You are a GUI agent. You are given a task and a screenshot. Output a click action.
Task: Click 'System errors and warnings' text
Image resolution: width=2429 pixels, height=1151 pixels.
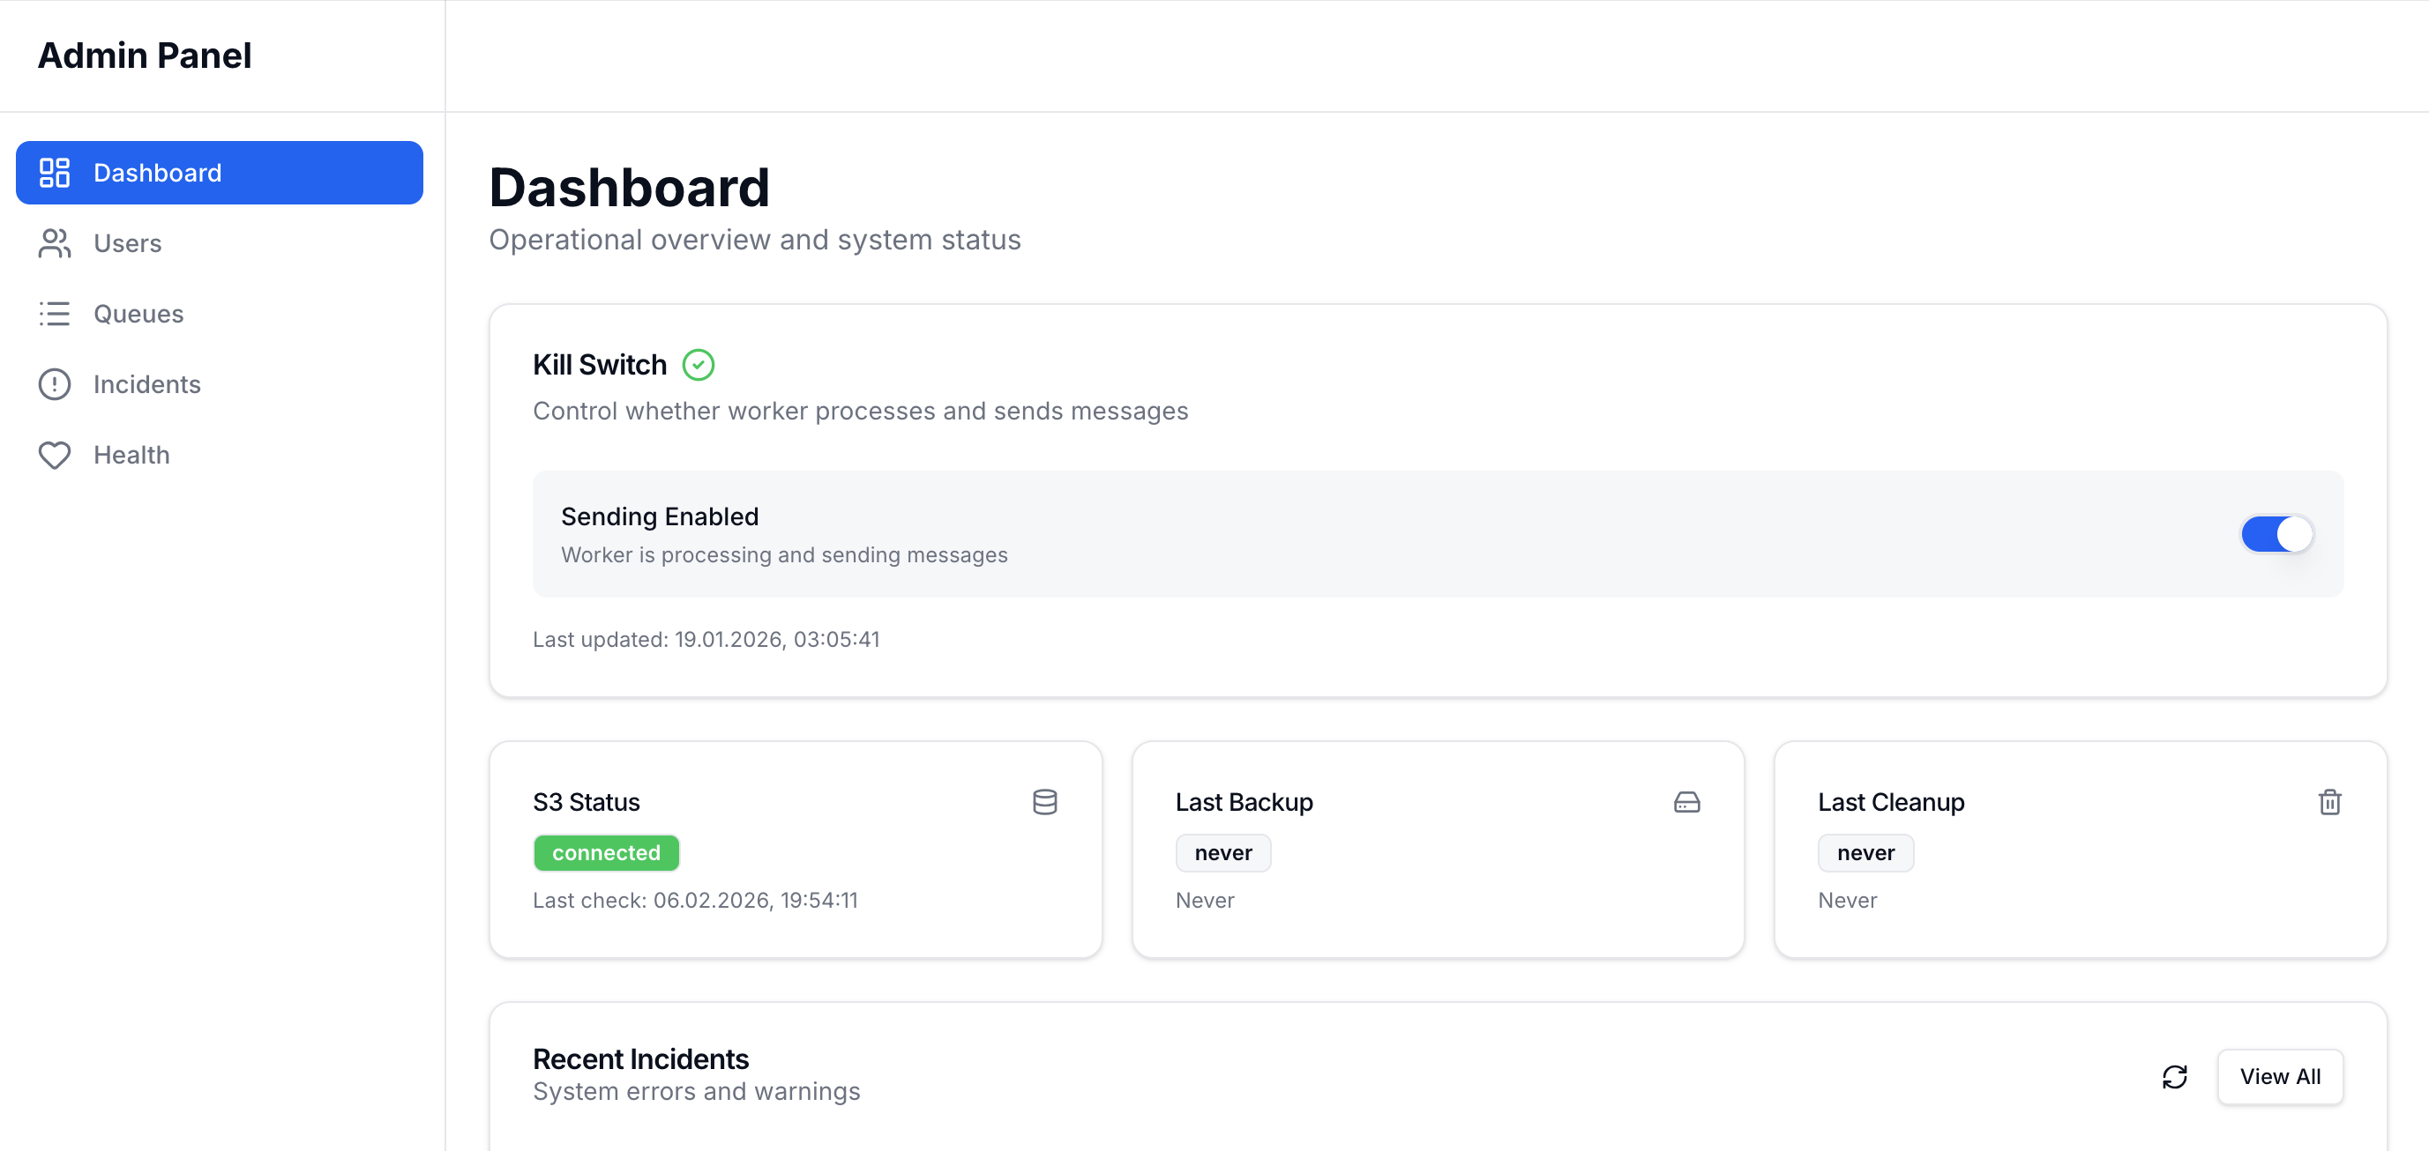point(696,1091)
